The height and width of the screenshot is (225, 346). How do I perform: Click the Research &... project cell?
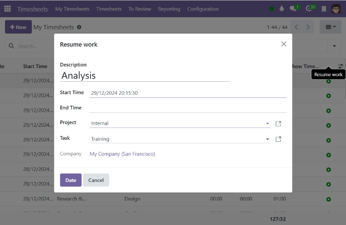pyautogui.click(x=72, y=199)
